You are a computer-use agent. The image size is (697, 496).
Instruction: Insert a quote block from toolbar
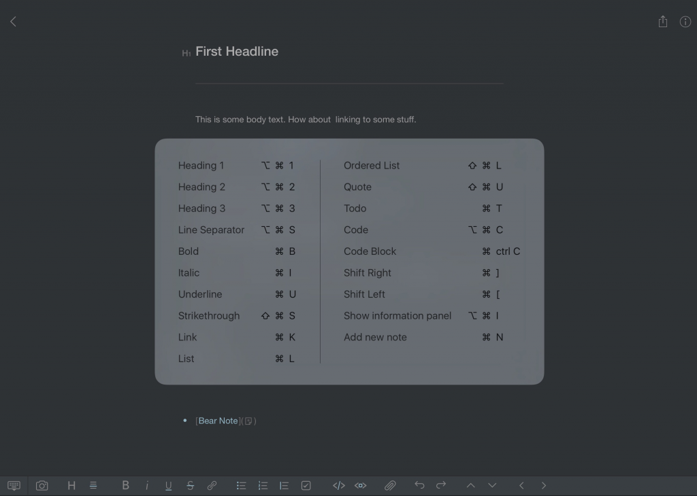tap(284, 485)
